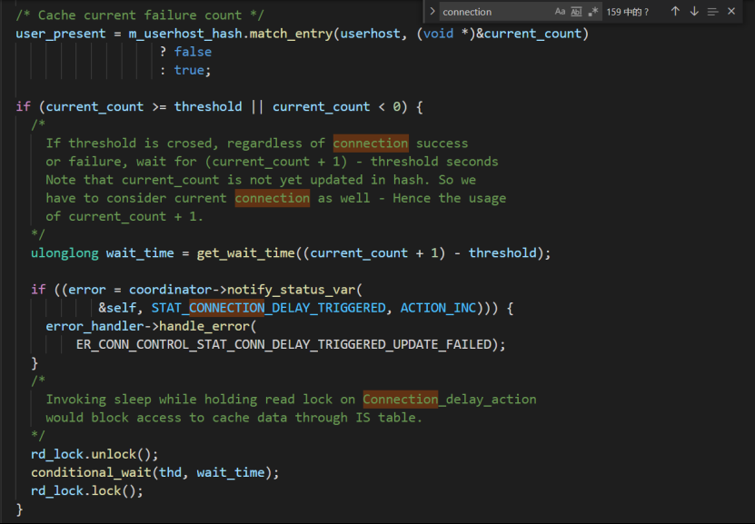Click "threshold" in the if condition line
755x524 pixels.
207,107
